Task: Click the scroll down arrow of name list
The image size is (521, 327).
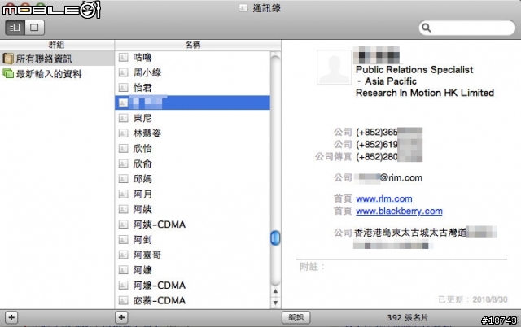Action: 275,303
